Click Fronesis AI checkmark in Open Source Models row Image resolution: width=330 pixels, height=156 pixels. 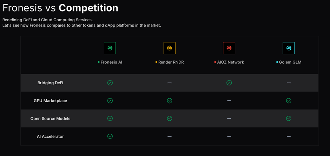tap(110, 119)
